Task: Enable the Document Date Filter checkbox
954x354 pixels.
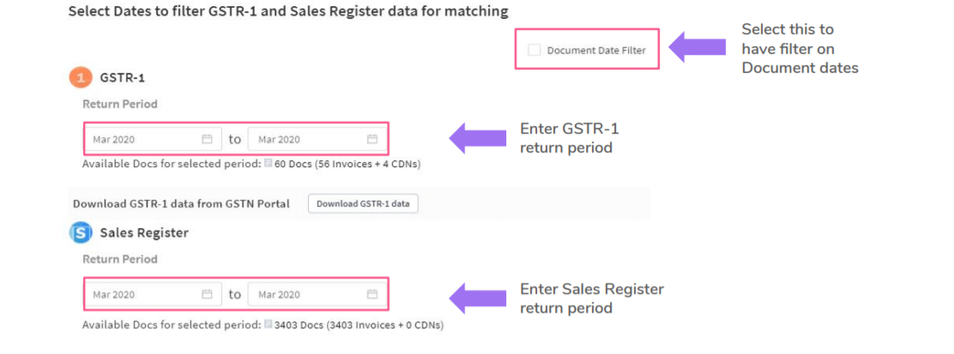Action: click(x=534, y=51)
